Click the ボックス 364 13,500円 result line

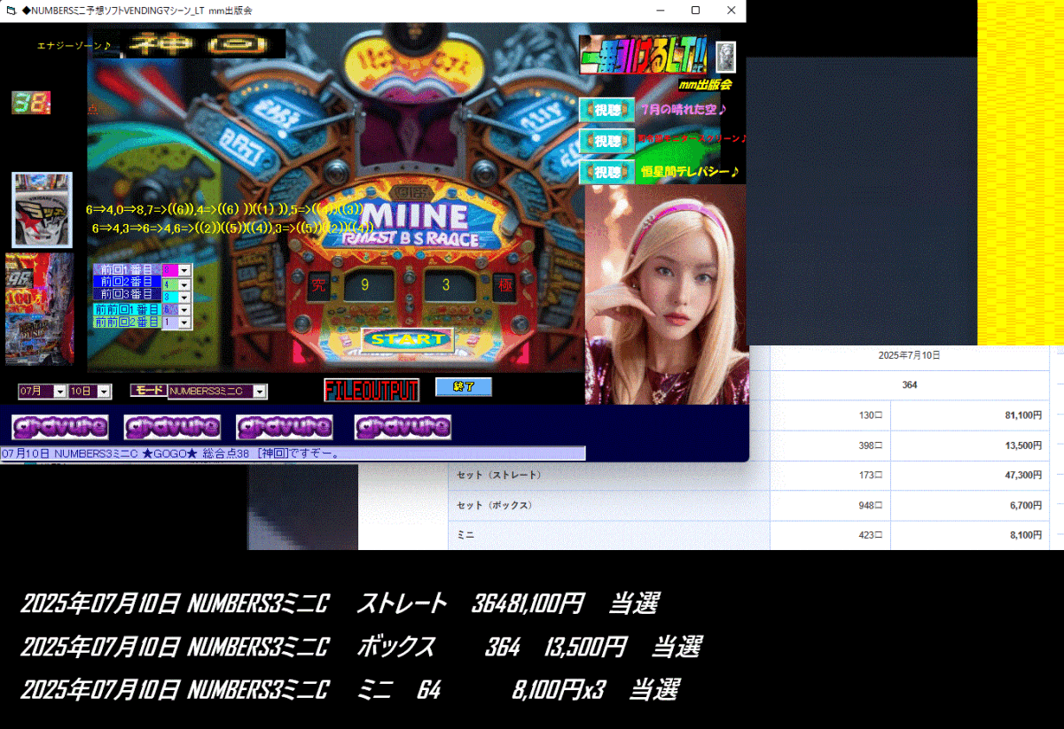coord(361,648)
